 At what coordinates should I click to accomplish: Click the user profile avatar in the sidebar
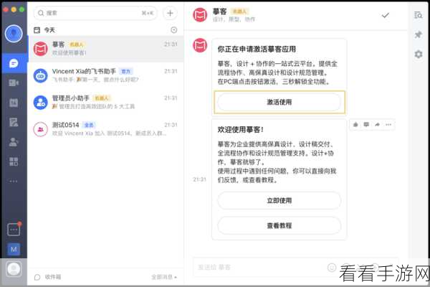pos(14,34)
